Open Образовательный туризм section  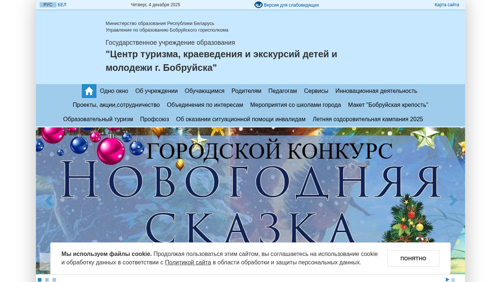point(98,119)
